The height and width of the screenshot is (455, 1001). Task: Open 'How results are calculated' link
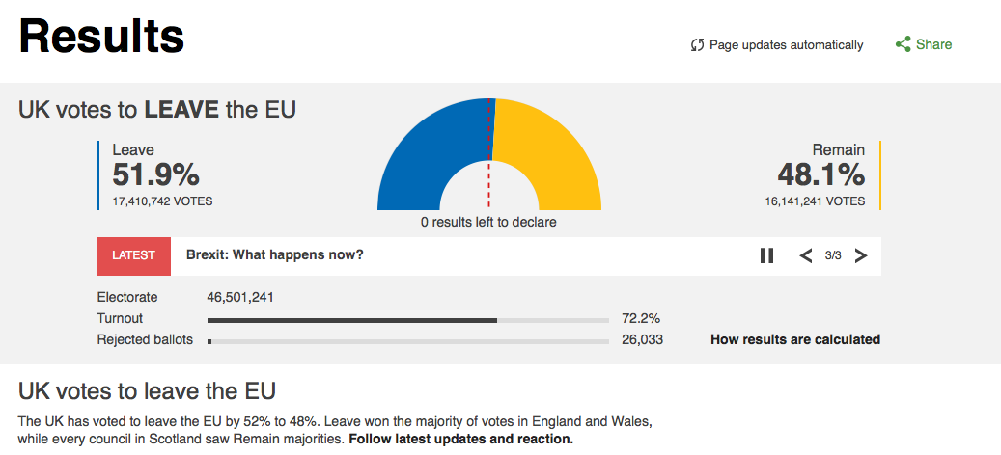point(794,339)
